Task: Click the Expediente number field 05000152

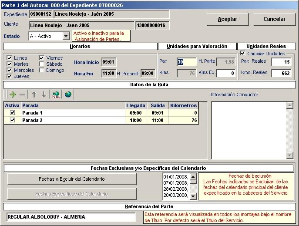Action: 41,14
